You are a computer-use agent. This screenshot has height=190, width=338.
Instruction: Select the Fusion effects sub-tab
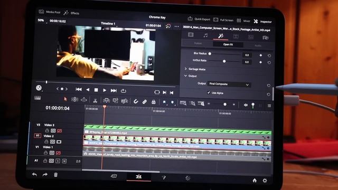pos(198,43)
